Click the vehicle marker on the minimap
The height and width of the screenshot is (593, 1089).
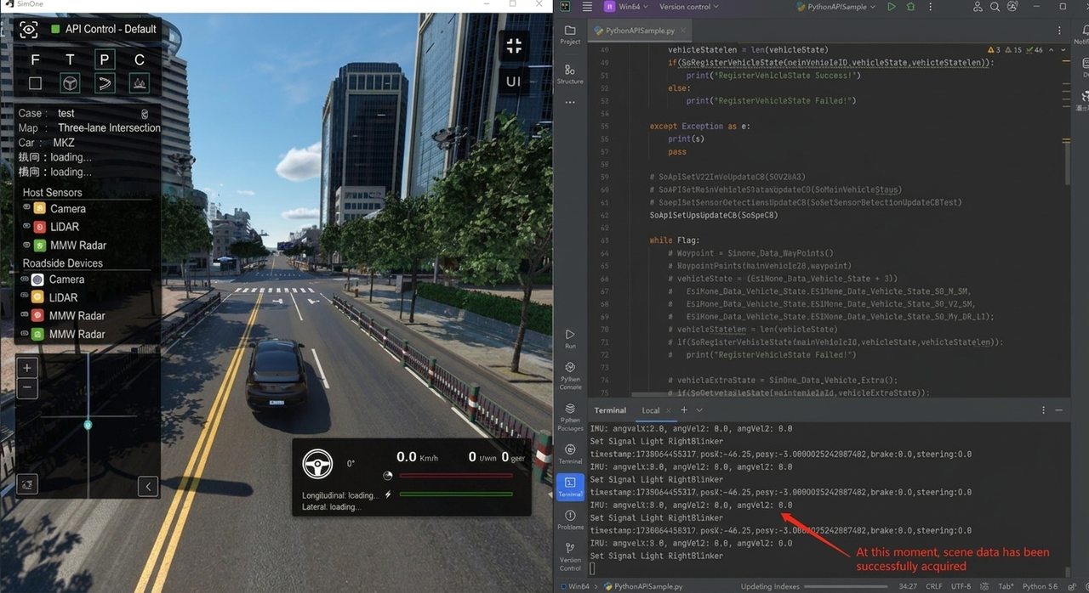point(88,424)
